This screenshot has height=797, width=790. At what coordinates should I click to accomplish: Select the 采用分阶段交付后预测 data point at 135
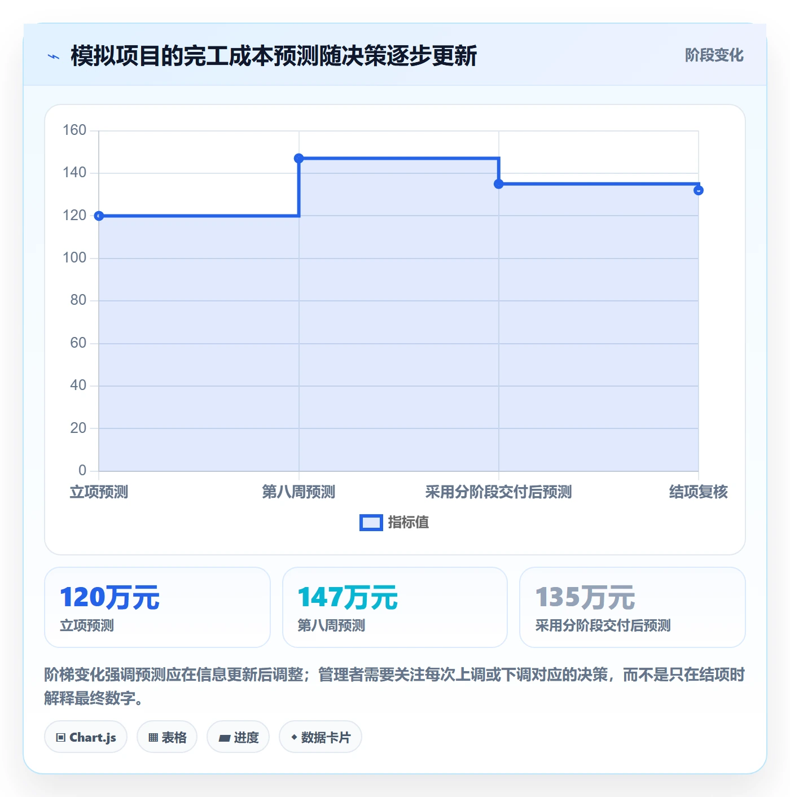[499, 184]
